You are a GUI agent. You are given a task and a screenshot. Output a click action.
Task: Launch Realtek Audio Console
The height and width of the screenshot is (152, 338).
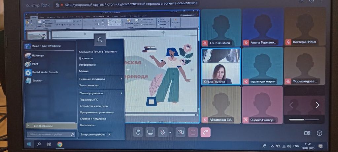point(45,72)
